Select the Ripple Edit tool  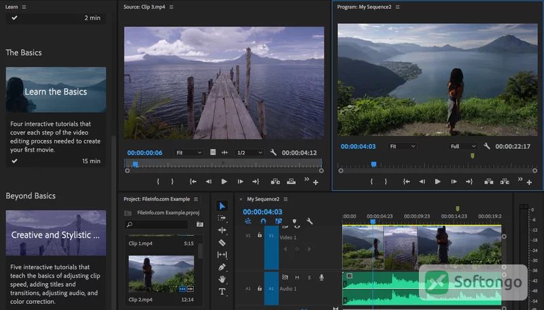point(222,230)
